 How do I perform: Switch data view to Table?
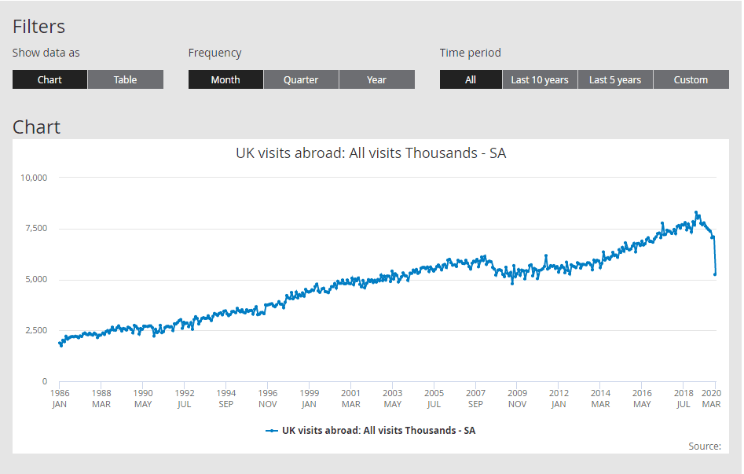125,79
